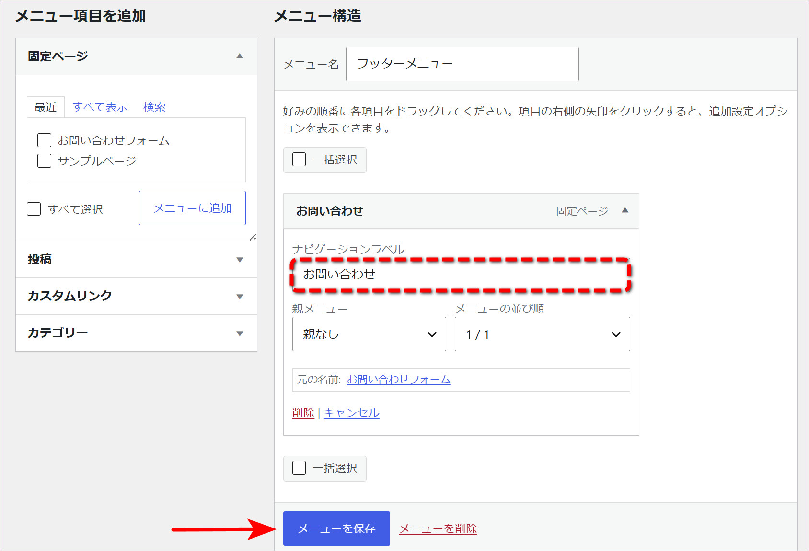Viewport: 809px width, 551px height.
Task: Switch to the すべて表示 tab
Action: pos(100,107)
